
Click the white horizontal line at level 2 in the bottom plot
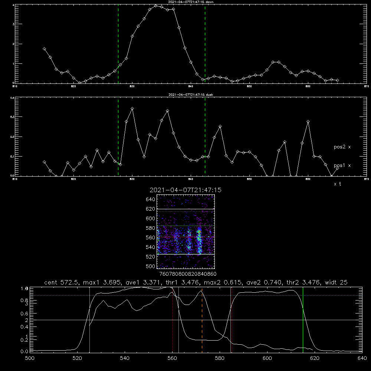196,320
